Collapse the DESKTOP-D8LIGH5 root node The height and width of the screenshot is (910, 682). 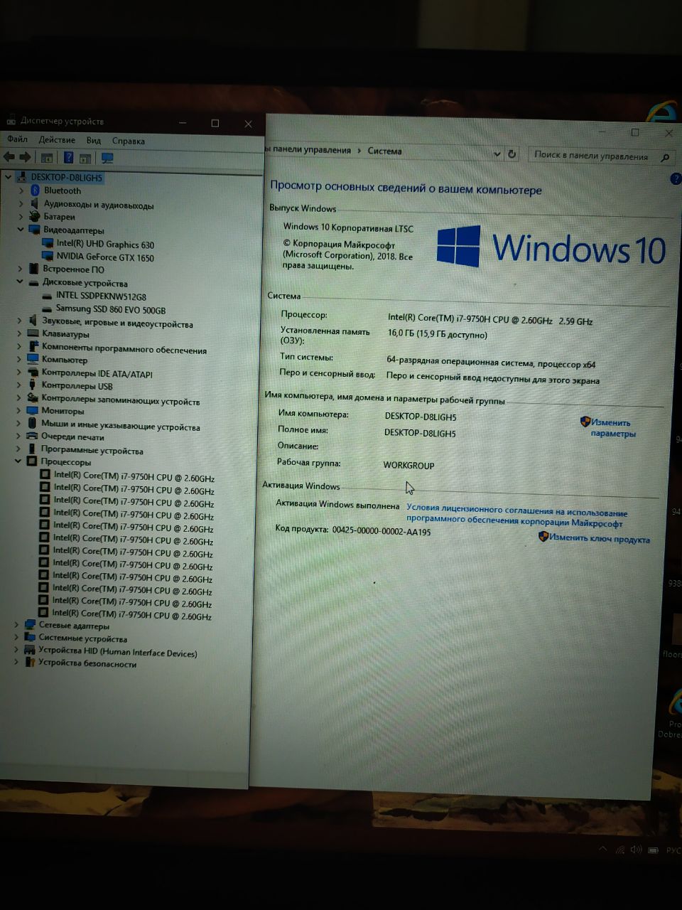(x=9, y=177)
